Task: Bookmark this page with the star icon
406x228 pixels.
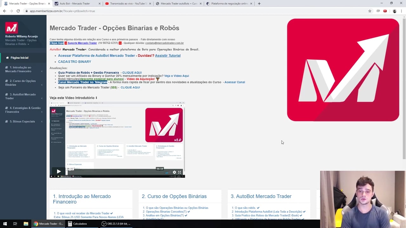Action: click(370, 11)
